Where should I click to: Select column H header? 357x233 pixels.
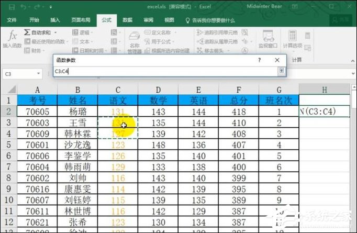coord(325,90)
